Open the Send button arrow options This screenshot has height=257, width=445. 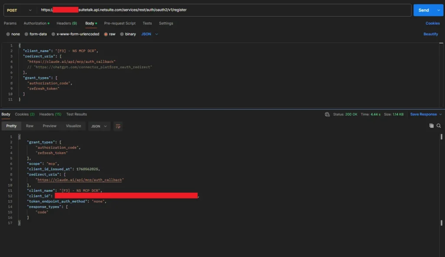pos(438,10)
